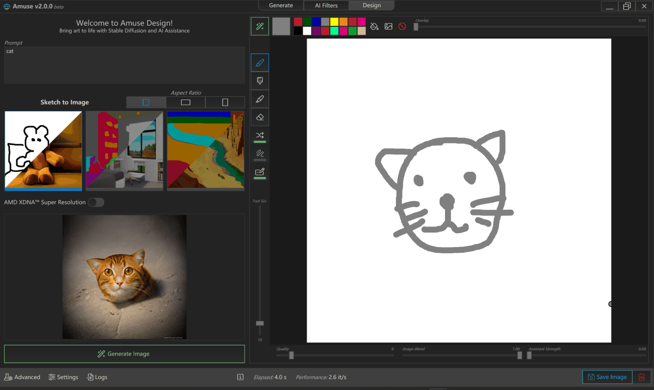Click the Save Image button
Image resolution: width=654 pixels, height=390 pixels.
coord(607,377)
